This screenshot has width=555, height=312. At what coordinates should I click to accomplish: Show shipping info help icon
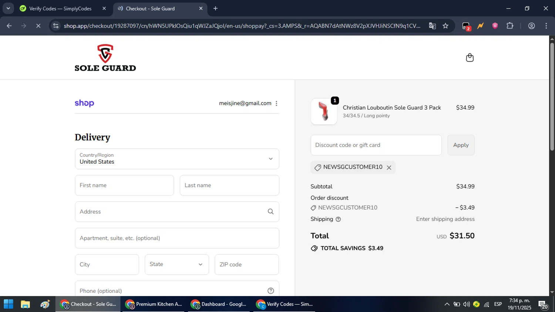click(338, 219)
